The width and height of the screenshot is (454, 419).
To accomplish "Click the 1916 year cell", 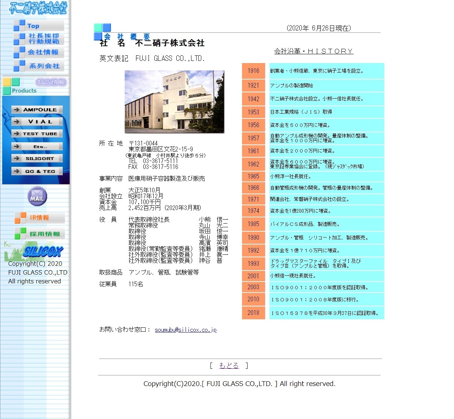I will pyautogui.click(x=253, y=71).
